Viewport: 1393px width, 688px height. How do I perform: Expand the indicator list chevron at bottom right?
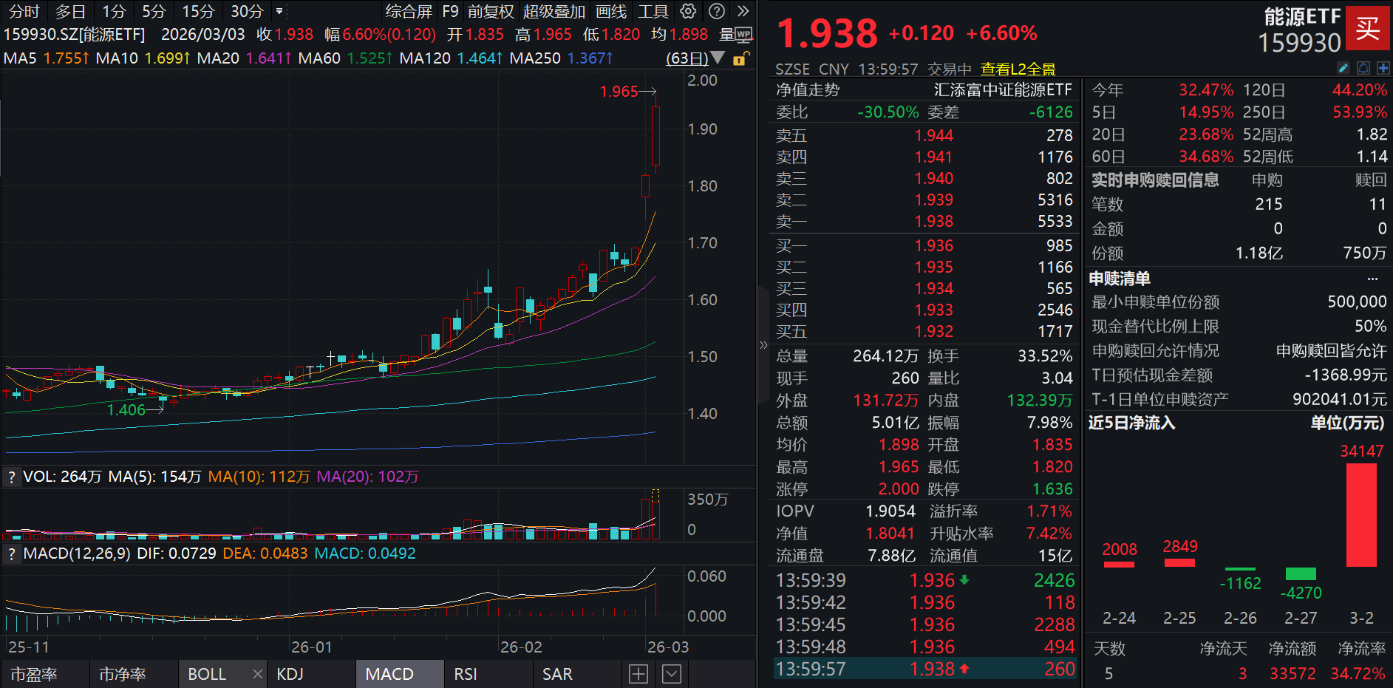[671, 673]
